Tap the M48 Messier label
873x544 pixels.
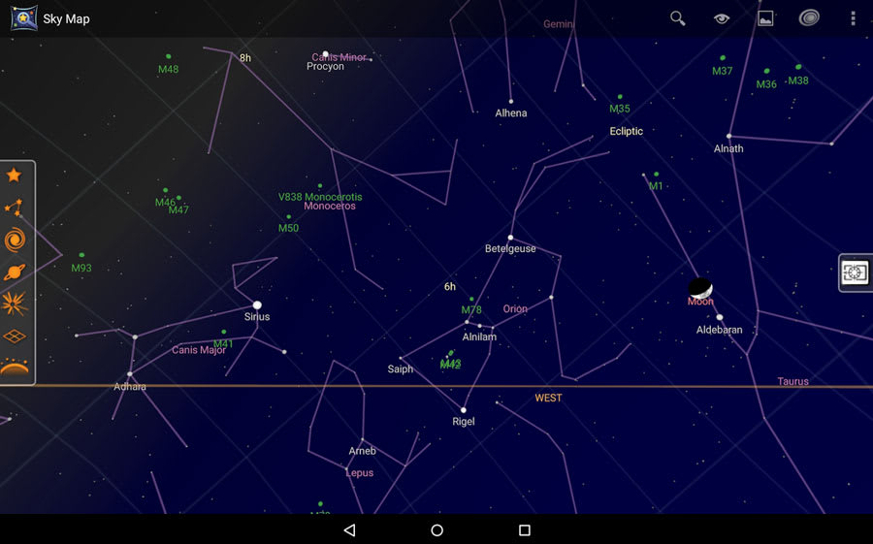[168, 70]
